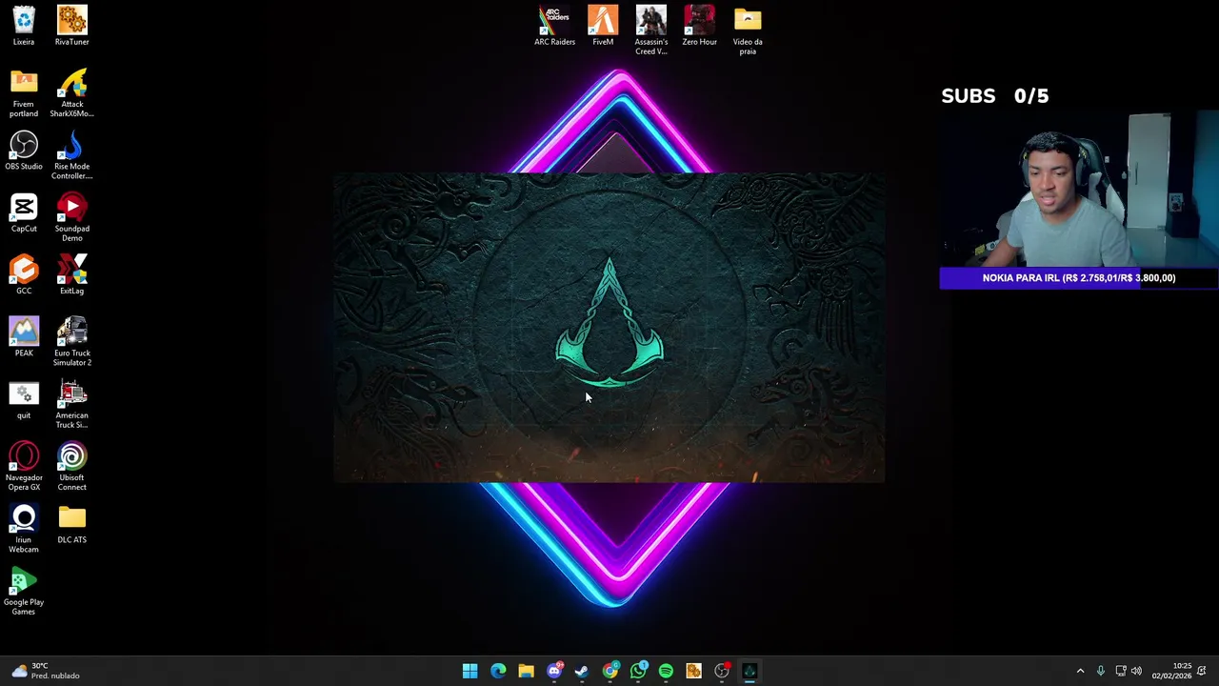The height and width of the screenshot is (686, 1219).
Task: Open OBS Studio from the taskbar
Action: pyautogui.click(x=722, y=671)
